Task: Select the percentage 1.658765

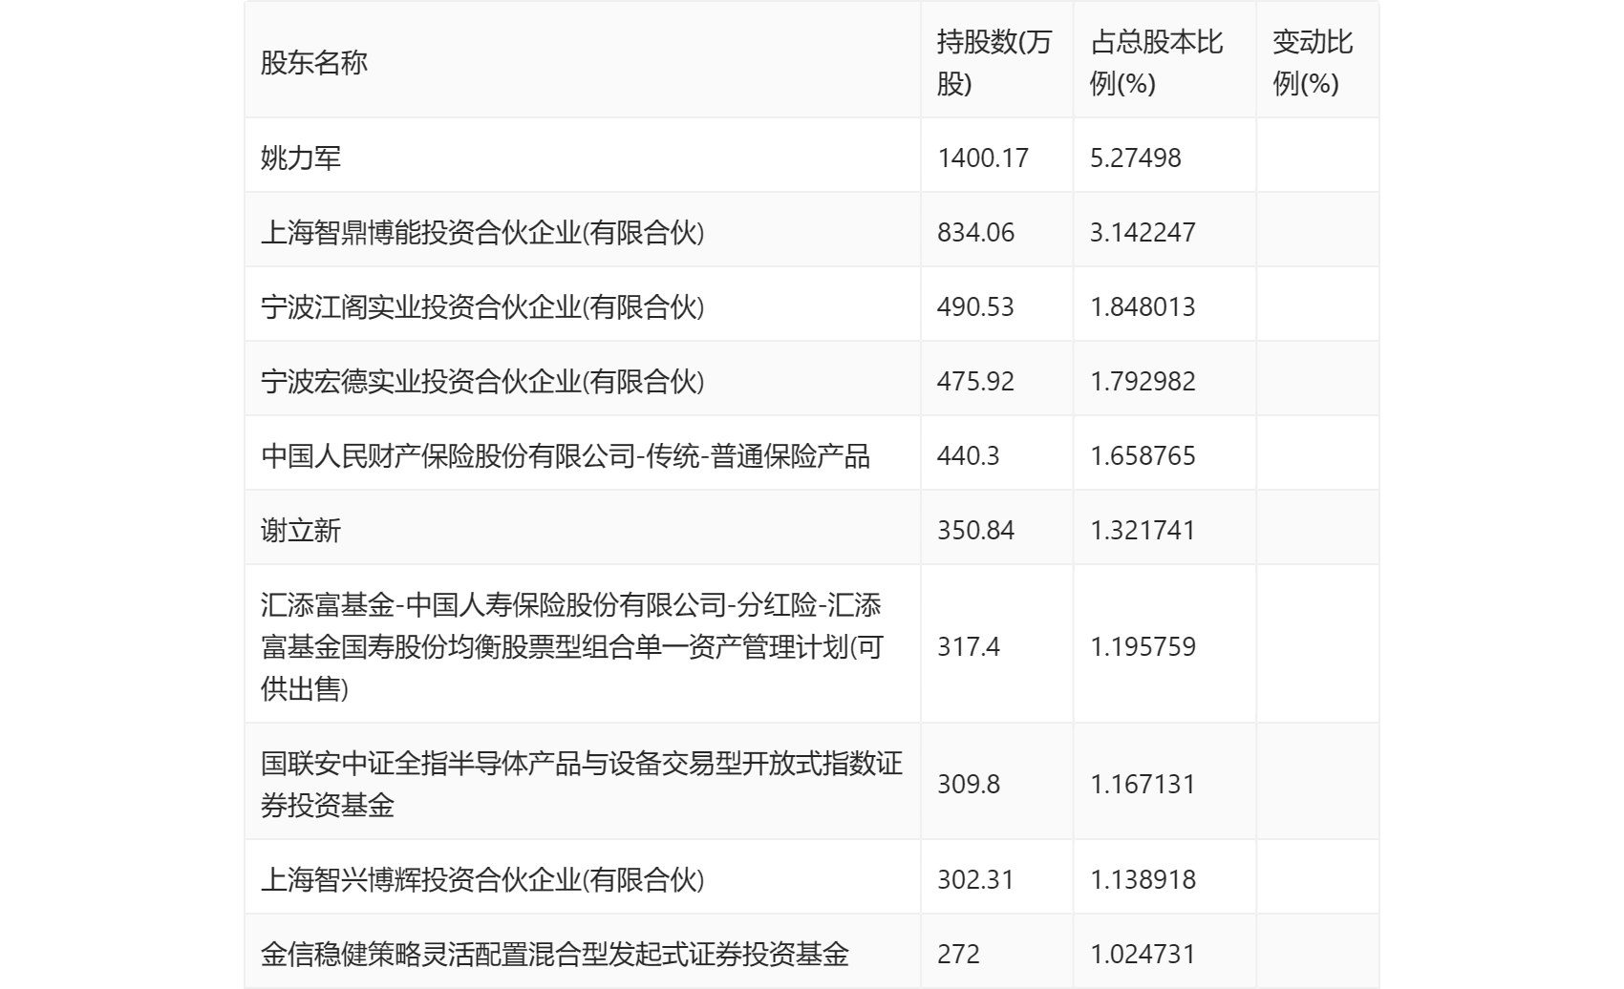Action: click(x=1143, y=455)
